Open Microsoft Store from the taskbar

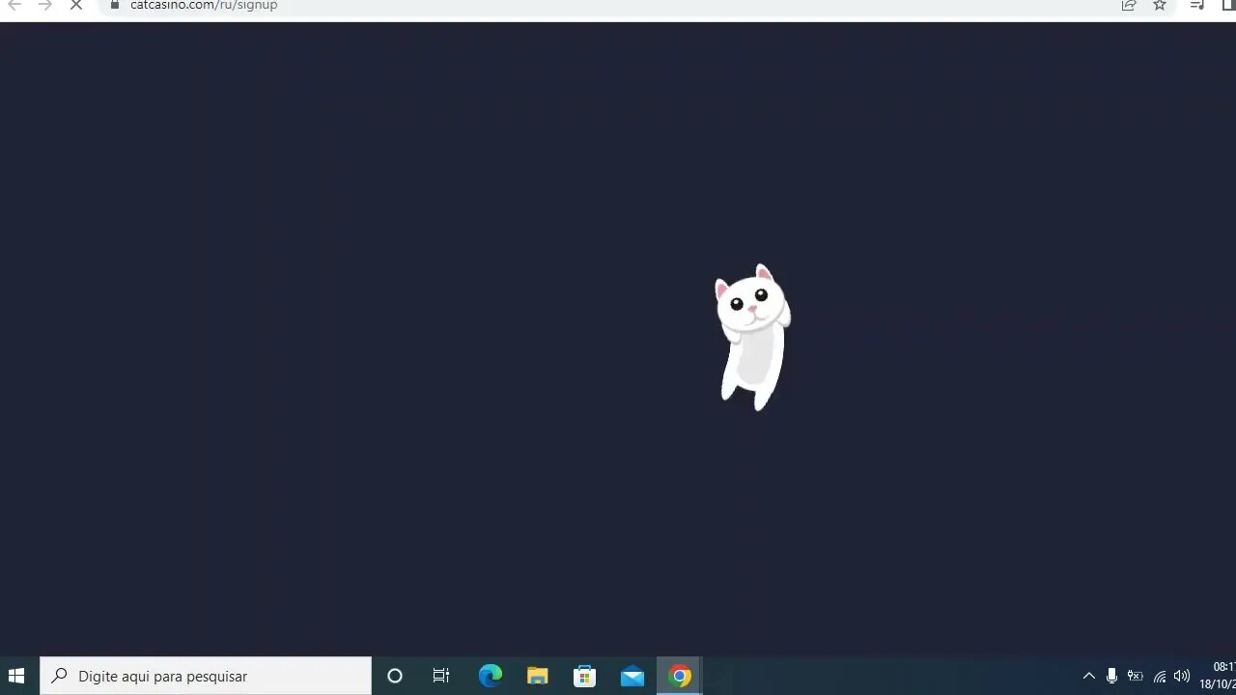[585, 676]
